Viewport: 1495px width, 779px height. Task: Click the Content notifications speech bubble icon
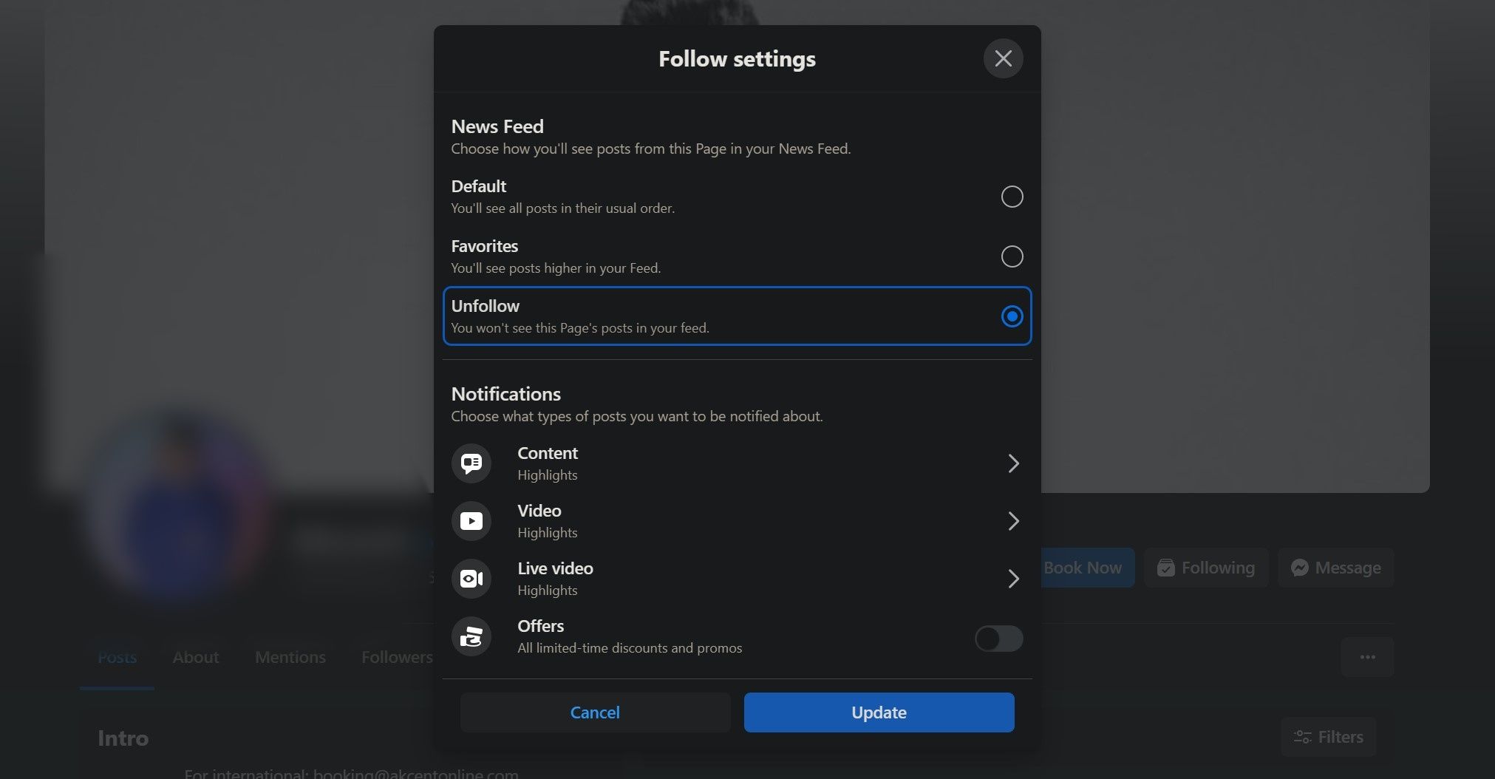click(x=471, y=463)
